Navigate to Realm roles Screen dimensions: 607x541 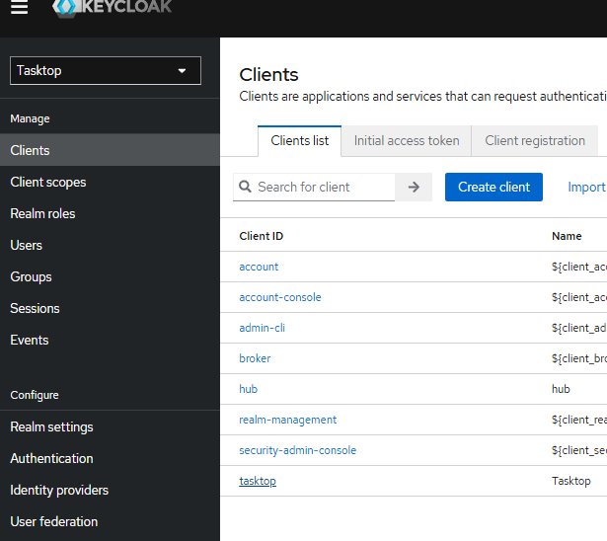point(42,213)
